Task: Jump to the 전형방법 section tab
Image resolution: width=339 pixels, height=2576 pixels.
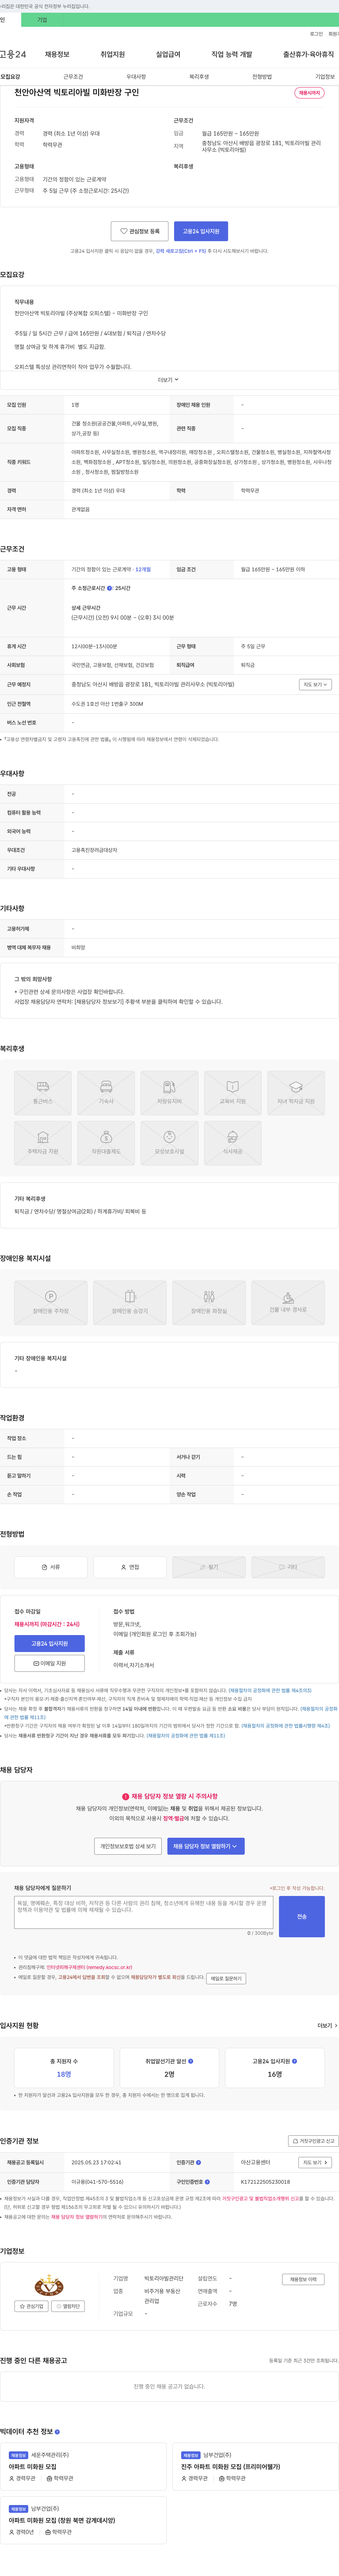Action: click(262, 77)
